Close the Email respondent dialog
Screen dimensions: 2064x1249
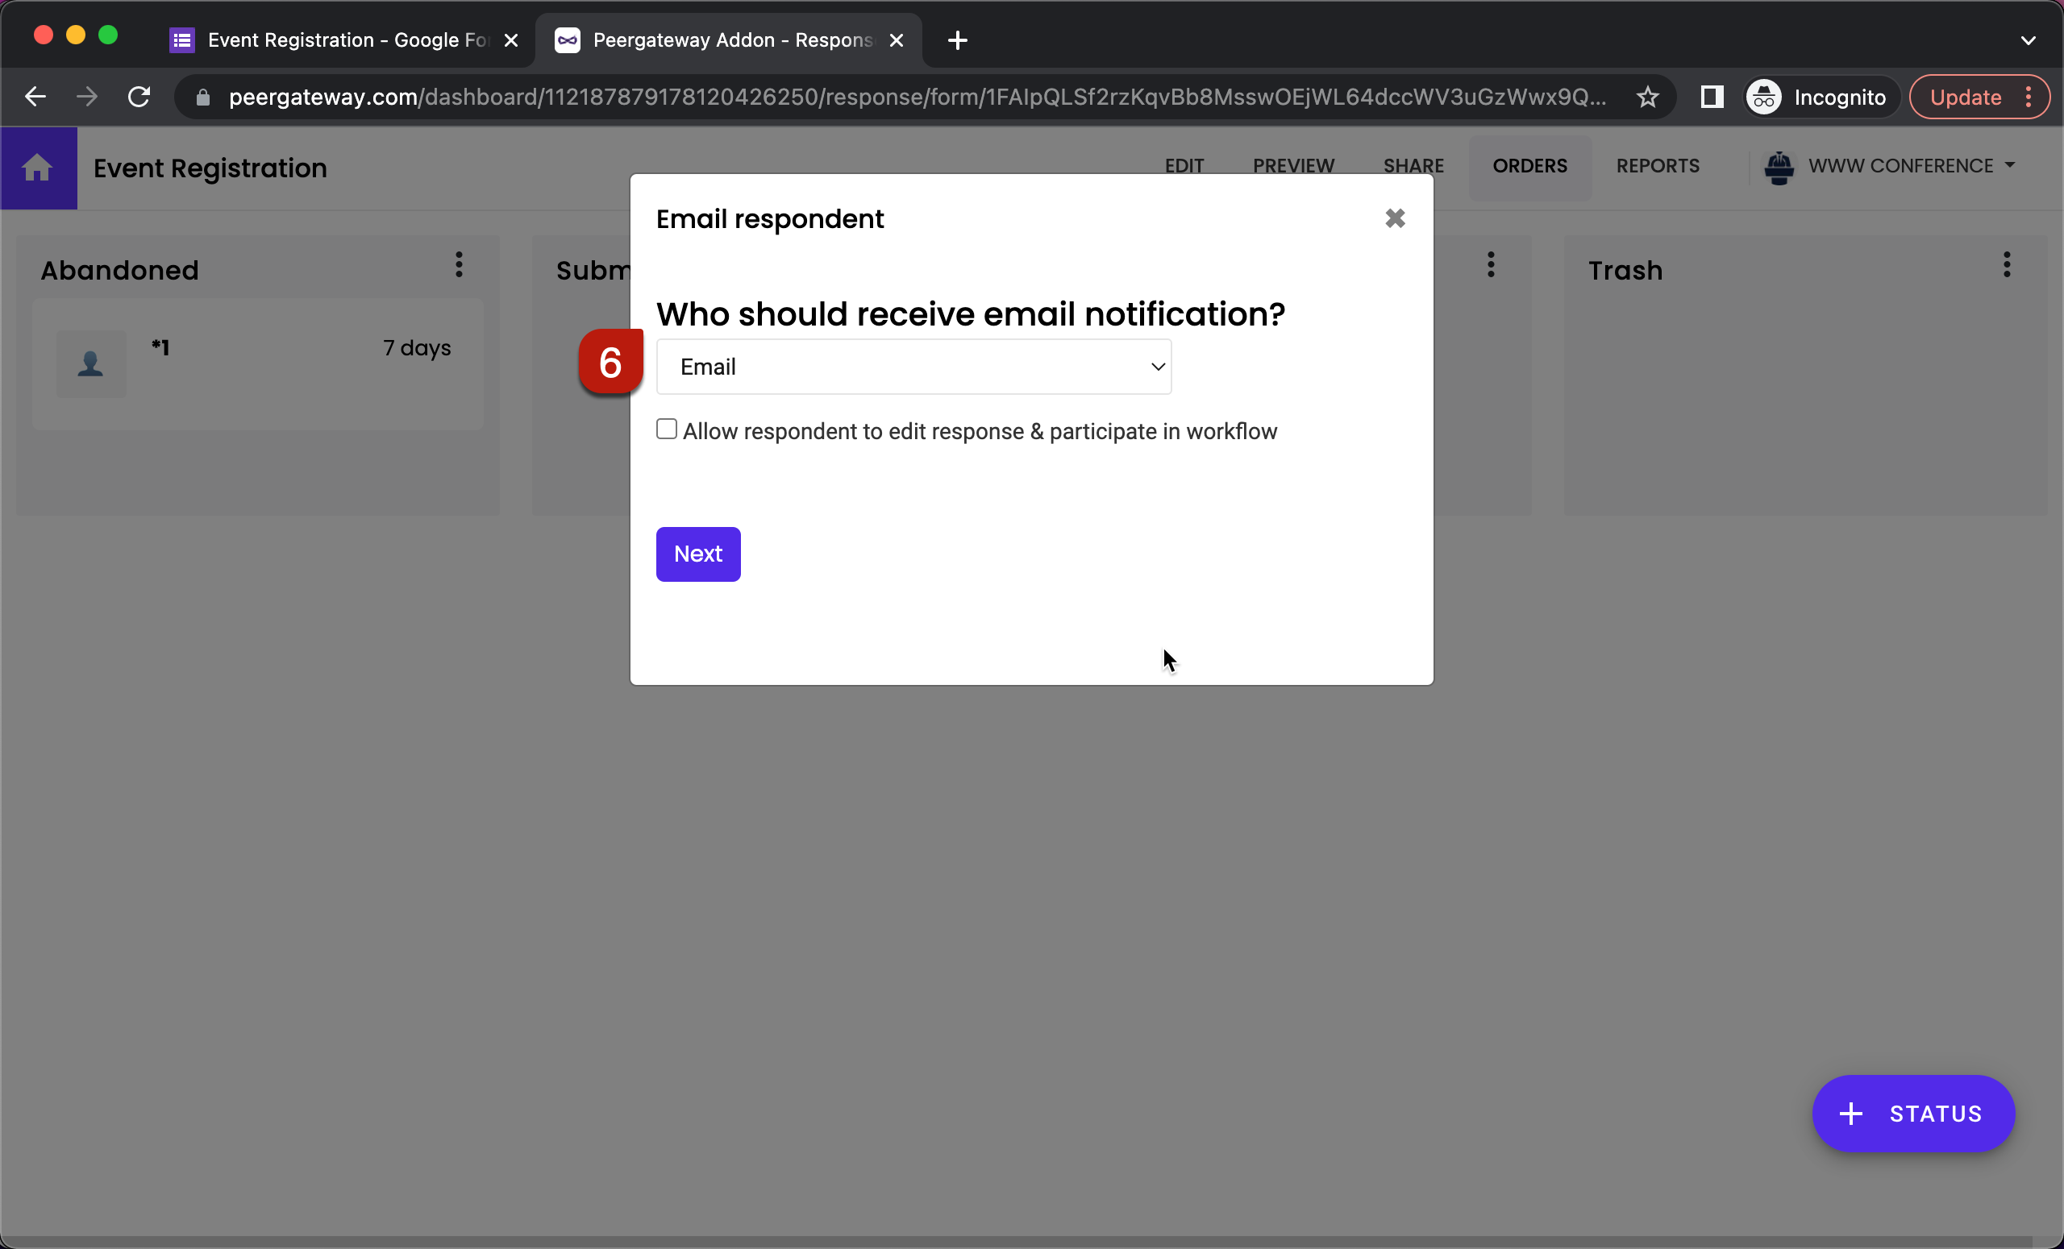(x=1395, y=218)
